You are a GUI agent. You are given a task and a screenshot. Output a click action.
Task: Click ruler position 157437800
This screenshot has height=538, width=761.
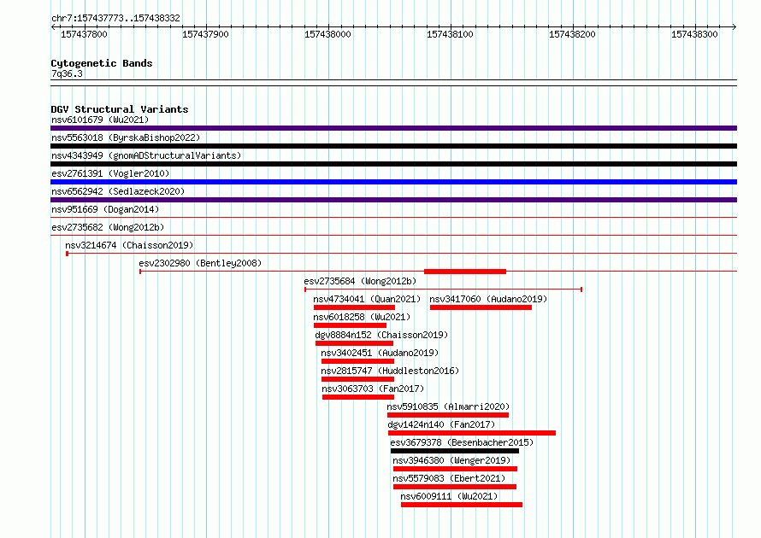tap(84, 34)
